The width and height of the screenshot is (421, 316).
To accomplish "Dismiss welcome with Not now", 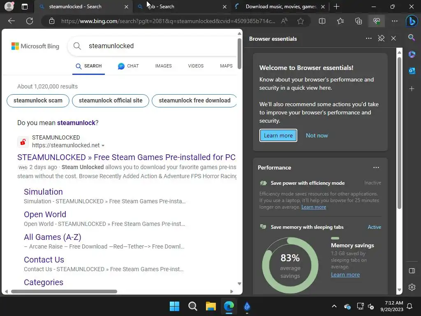I will tap(317, 135).
